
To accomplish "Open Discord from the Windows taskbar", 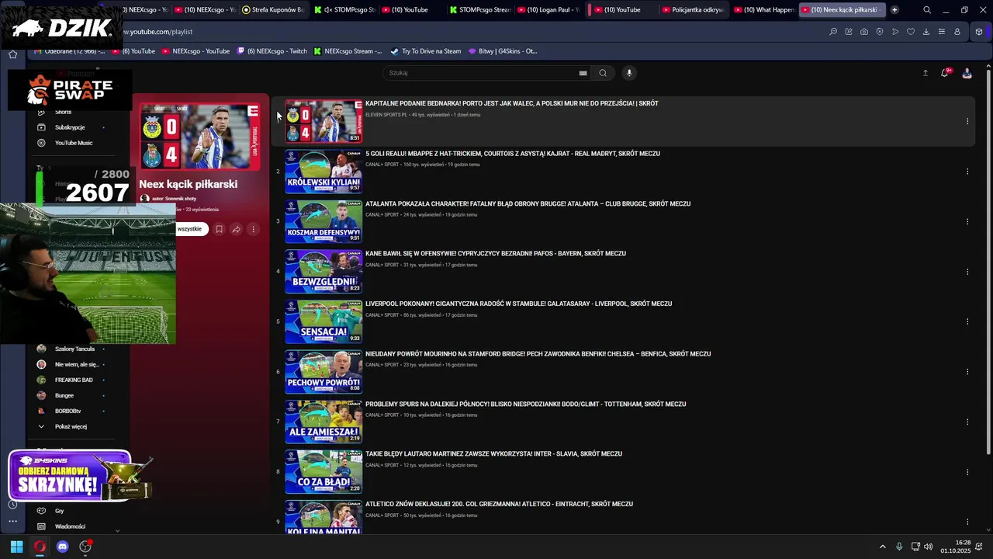I will [63, 547].
